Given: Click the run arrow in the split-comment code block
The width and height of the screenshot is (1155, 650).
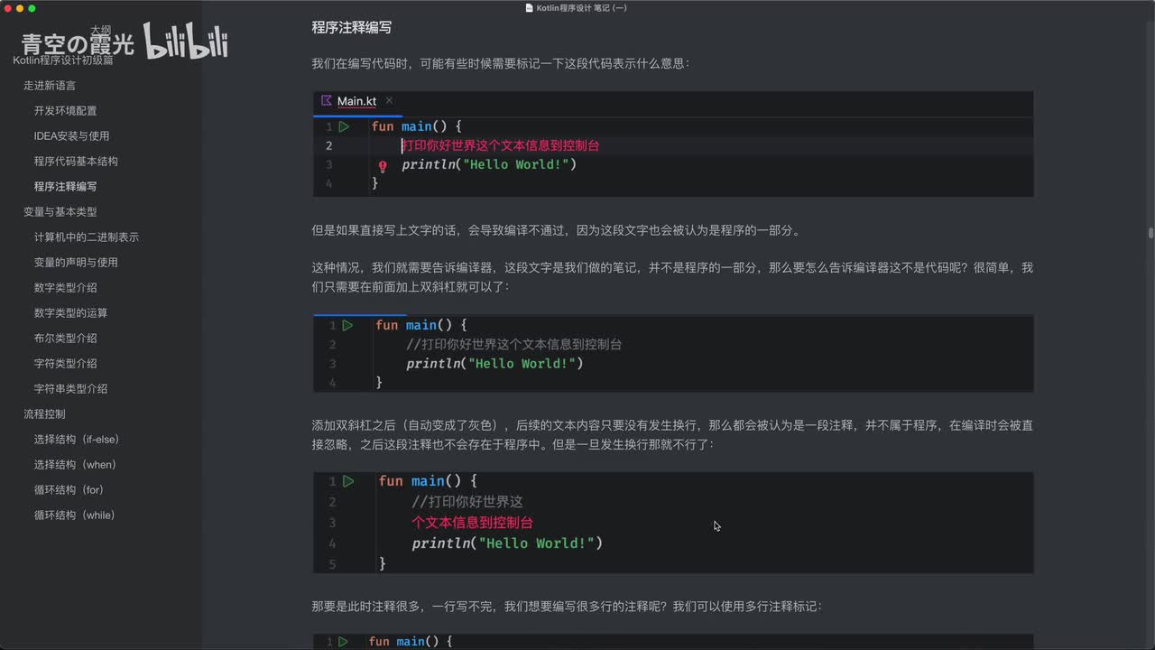Looking at the screenshot, I should pos(348,481).
